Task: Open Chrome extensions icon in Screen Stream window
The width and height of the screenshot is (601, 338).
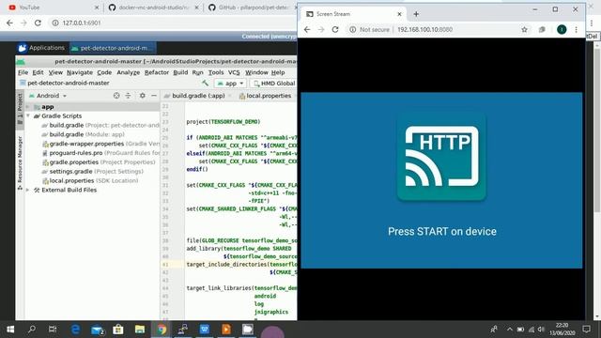Action: click(x=542, y=29)
